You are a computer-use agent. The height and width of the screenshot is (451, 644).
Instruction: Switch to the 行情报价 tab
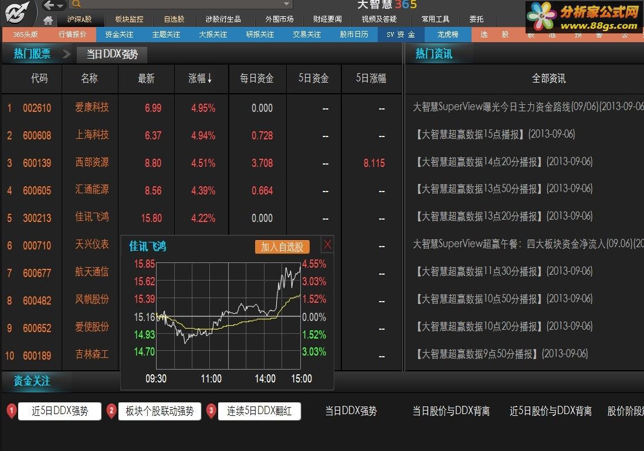point(72,35)
